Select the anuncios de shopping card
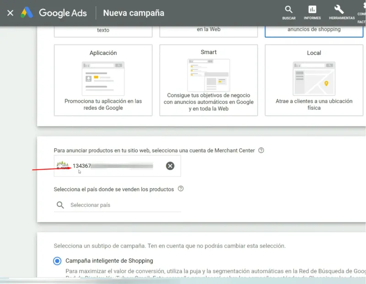 click(314, 32)
